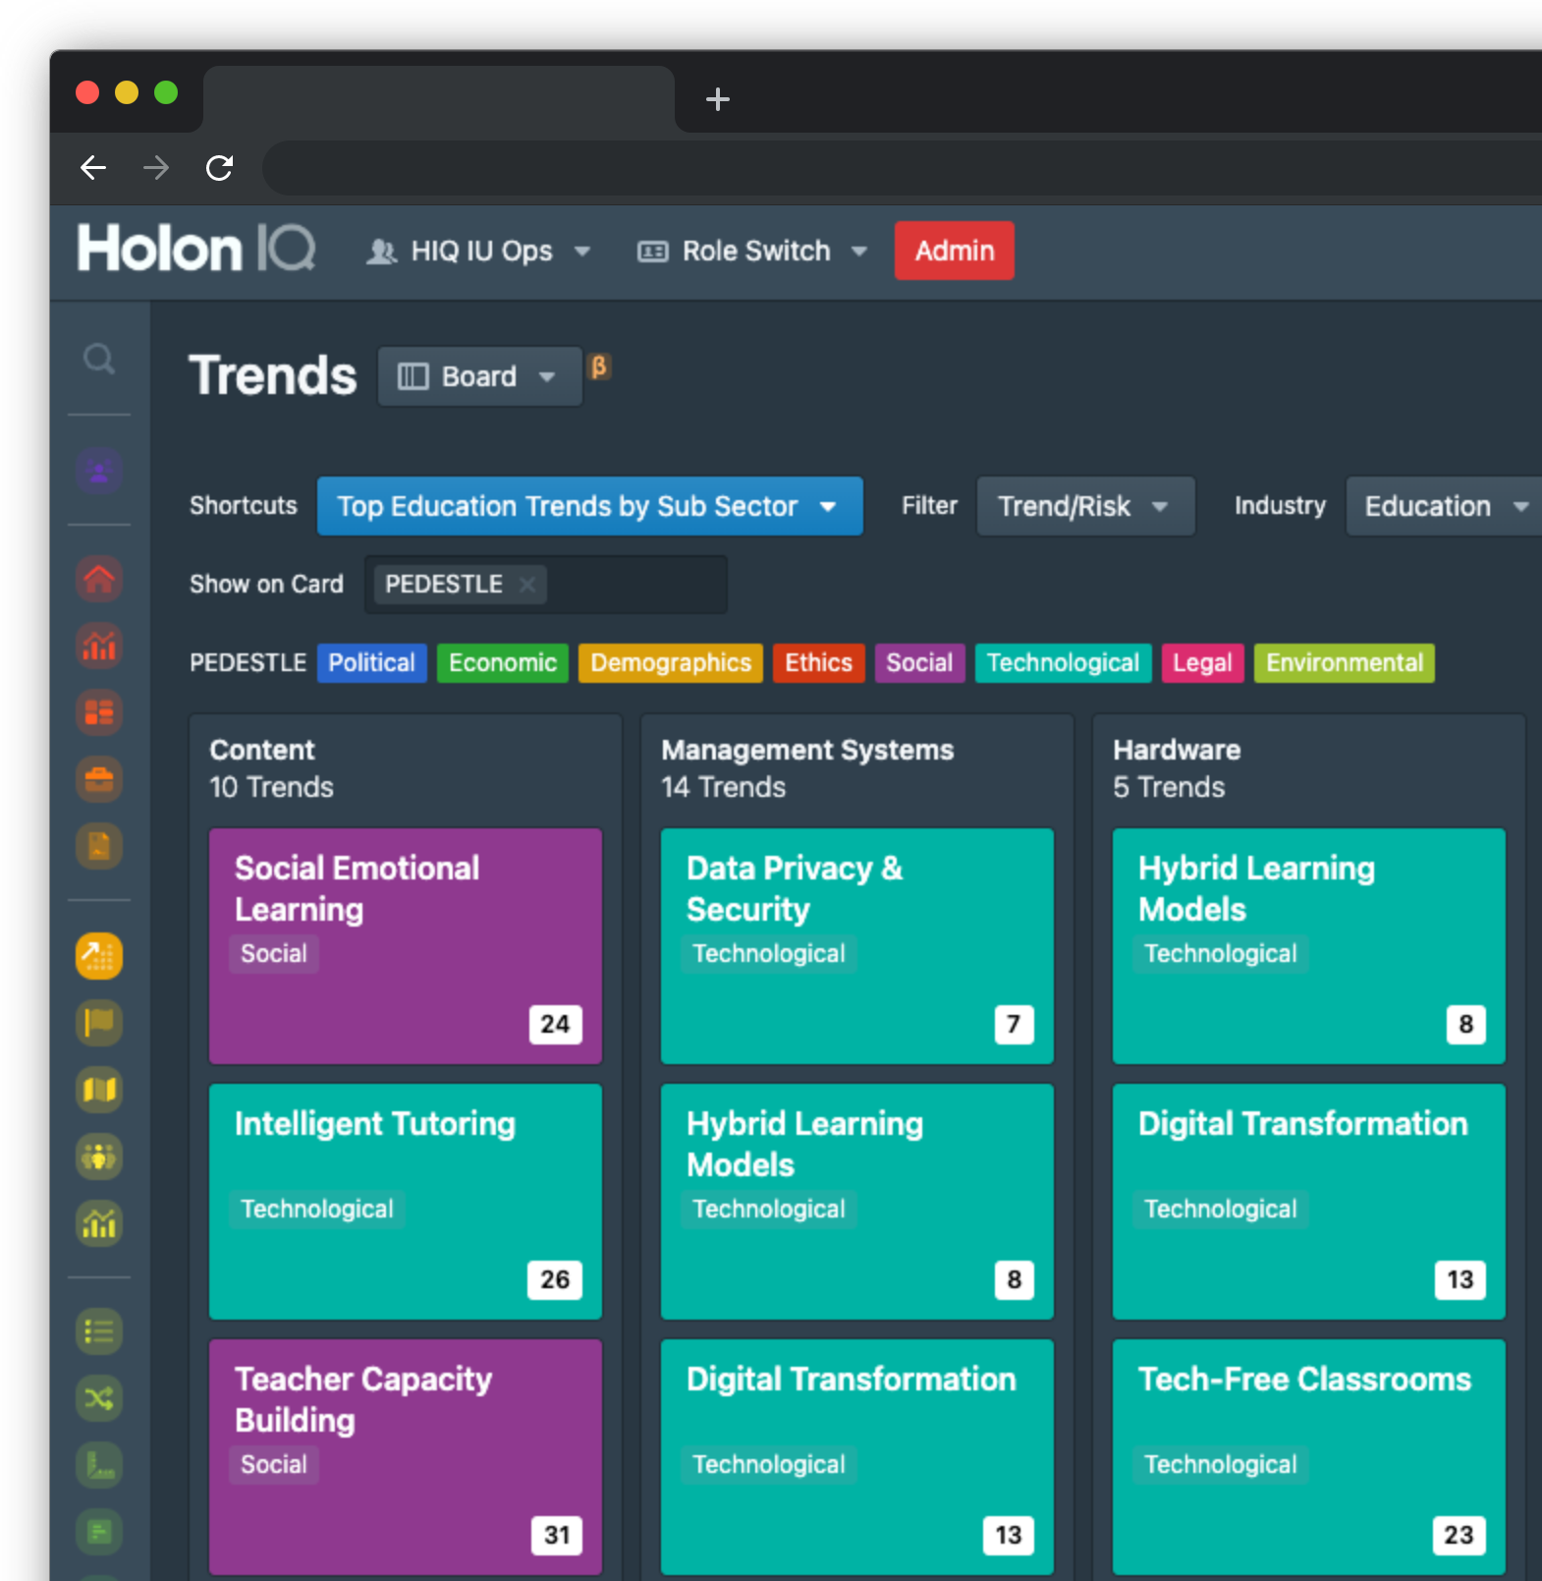Open the Data Privacy & Security card
The height and width of the screenshot is (1581, 1542).
coord(857,946)
